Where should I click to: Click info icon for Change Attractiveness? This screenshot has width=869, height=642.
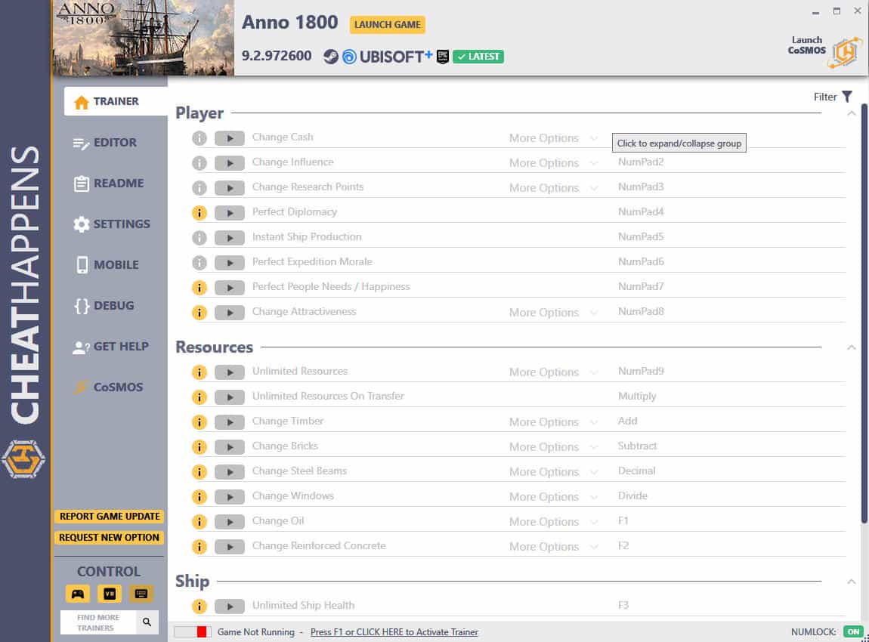199,313
